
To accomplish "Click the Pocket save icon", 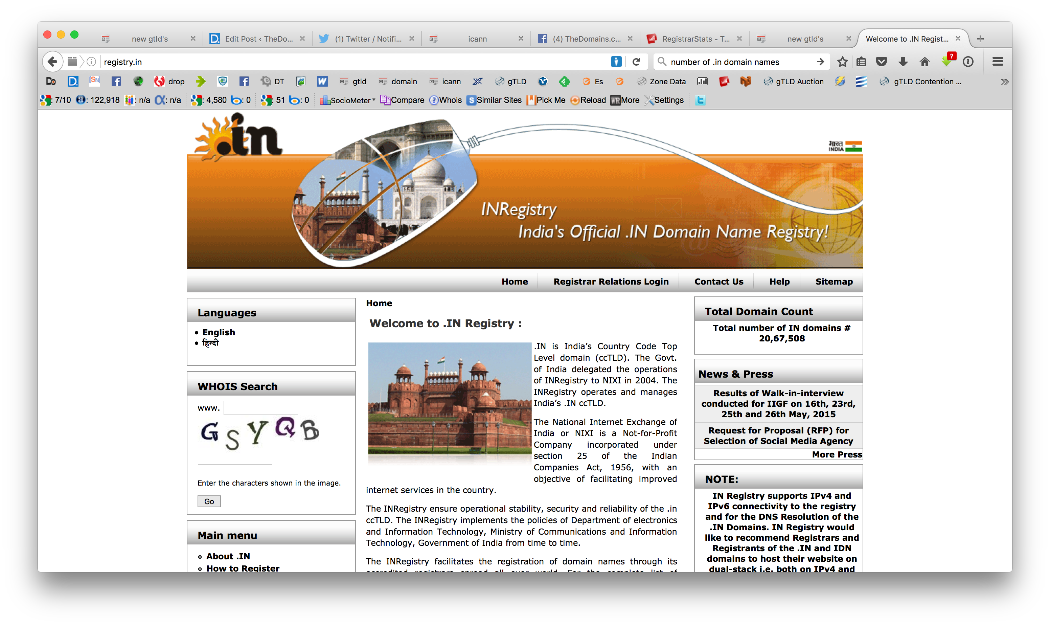I will 881,62.
